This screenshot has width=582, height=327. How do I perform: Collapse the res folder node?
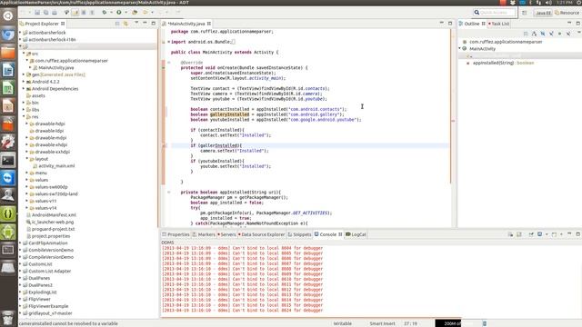coord(24,117)
